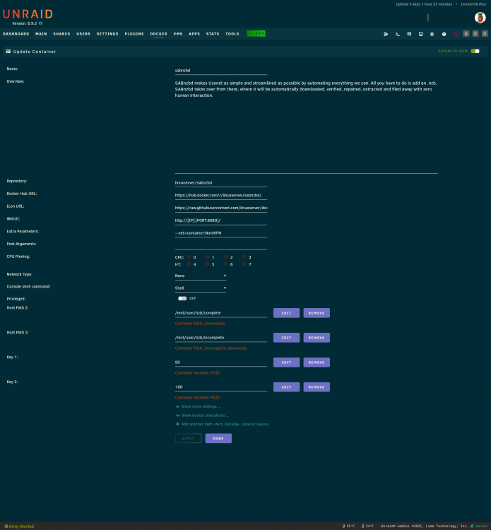Expand Show more settings
Screen dimensions: 491x530
[199, 406]
